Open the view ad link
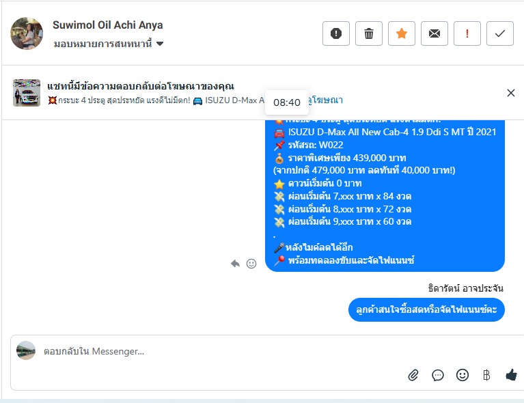 point(326,100)
